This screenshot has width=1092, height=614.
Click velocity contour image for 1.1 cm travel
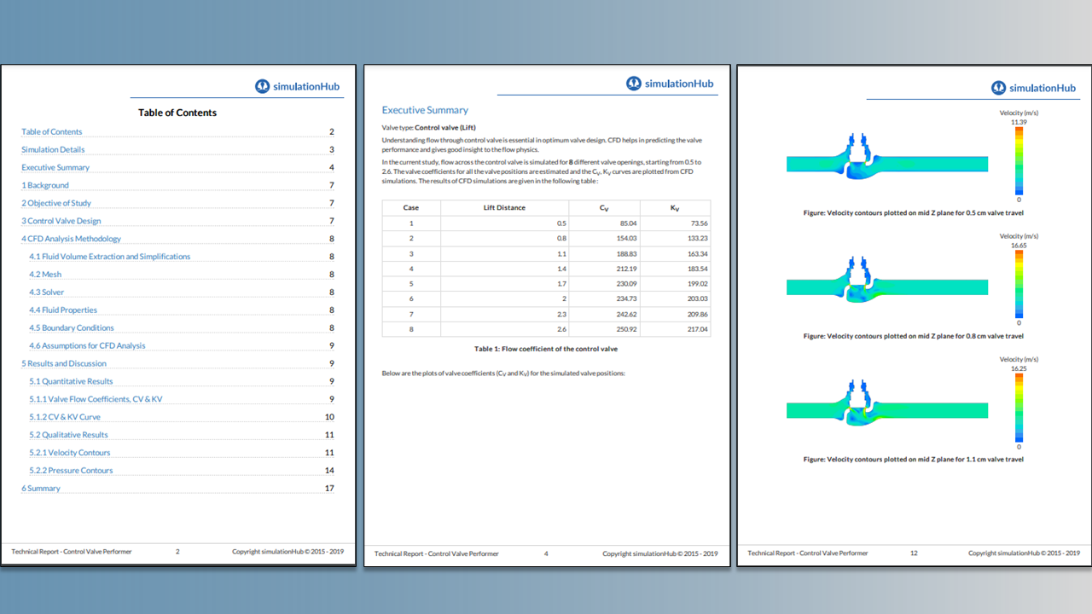pyautogui.click(x=887, y=409)
